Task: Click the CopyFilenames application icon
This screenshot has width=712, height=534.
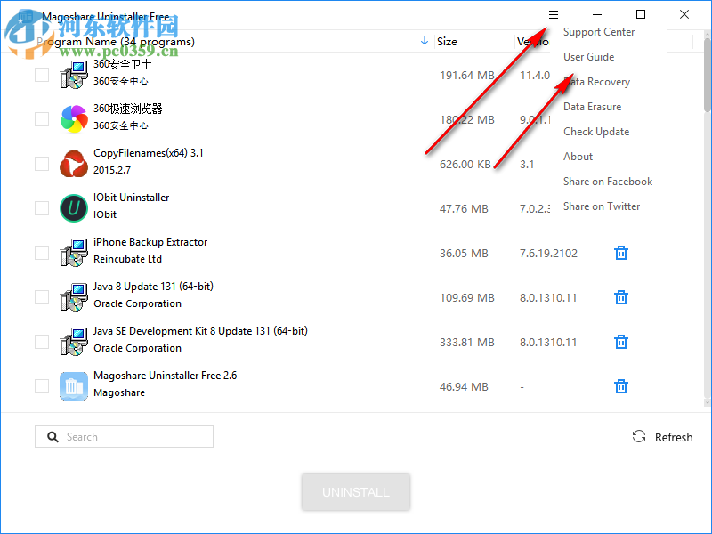Action: pyautogui.click(x=73, y=164)
